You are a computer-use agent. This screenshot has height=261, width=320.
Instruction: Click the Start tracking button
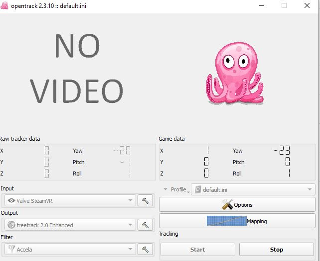[197, 250]
